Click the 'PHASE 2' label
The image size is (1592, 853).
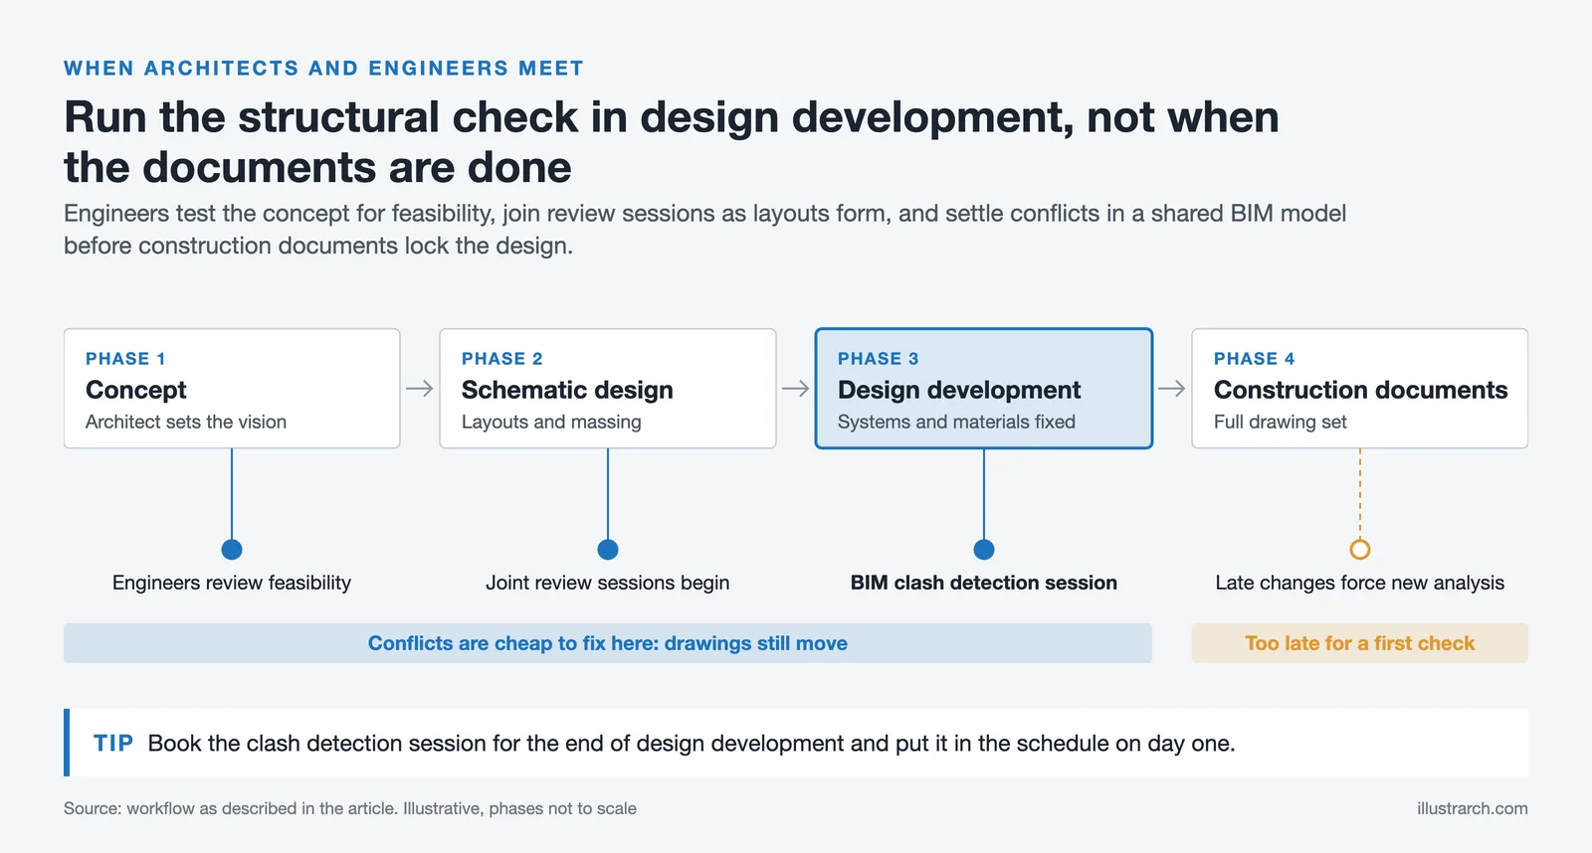501,359
